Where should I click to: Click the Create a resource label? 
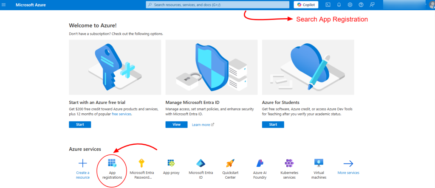(83, 175)
